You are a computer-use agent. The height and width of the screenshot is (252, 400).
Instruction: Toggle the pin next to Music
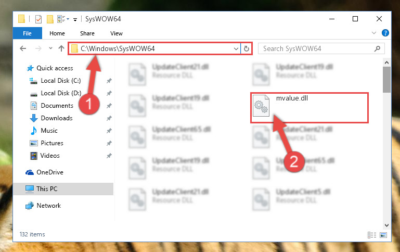point(109,131)
